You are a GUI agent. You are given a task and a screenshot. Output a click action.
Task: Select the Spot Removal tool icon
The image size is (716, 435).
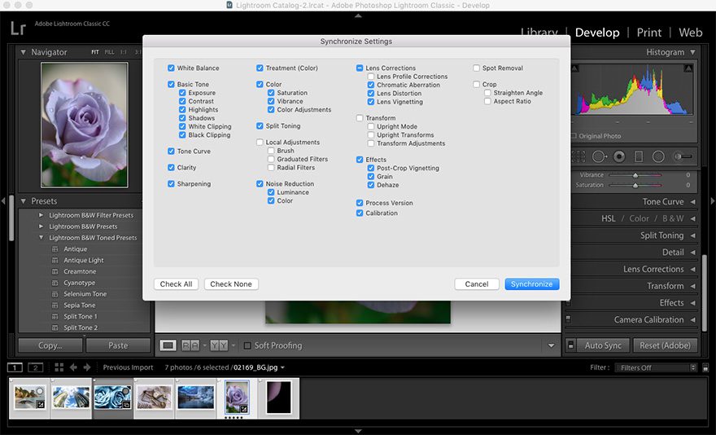(x=599, y=156)
